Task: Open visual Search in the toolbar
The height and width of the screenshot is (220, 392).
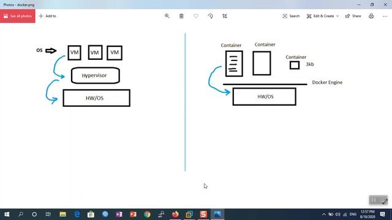Action: point(291,16)
